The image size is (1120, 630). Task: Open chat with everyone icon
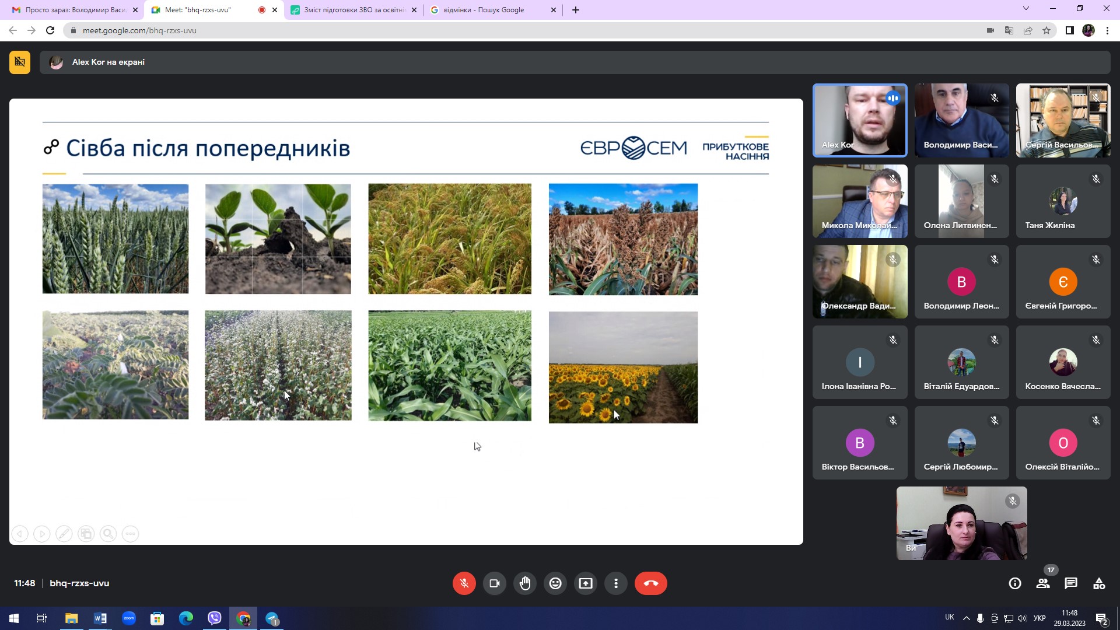coord(1071,583)
